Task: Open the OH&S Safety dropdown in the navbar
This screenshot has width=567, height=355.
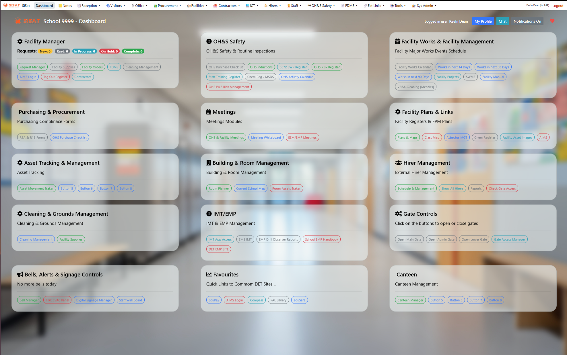Action: [x=321, y=5]
